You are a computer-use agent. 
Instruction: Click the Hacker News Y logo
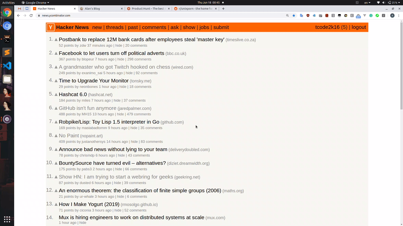51,27
